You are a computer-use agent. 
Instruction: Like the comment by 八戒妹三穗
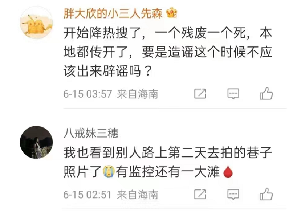266,194
